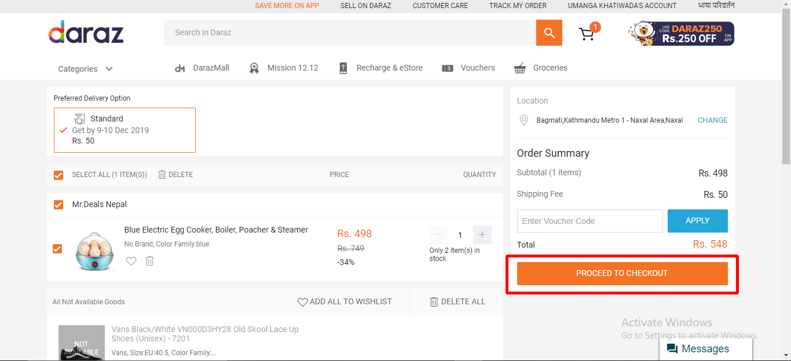Image resolution: width=791 pixels, height=361 pixels.
Task: Click the Recharge & eStore phone icon
Action: pos(343,68)
